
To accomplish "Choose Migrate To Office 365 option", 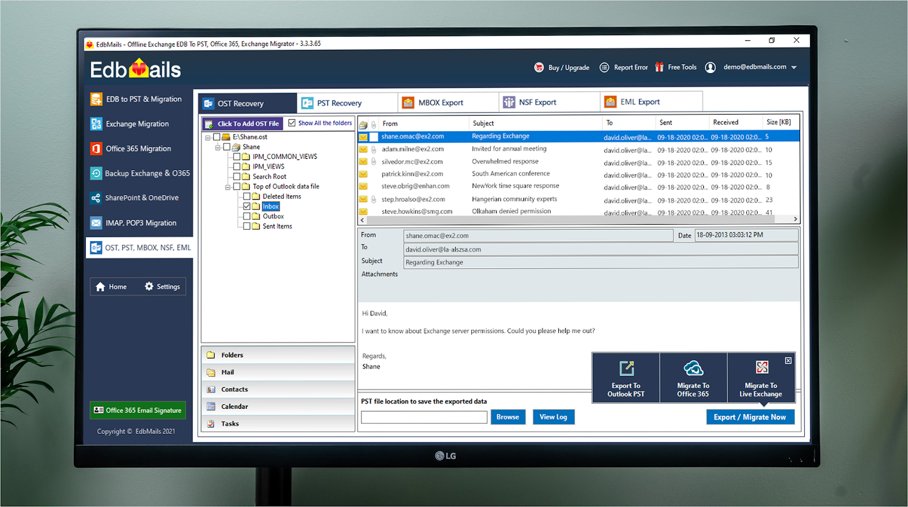I will click(693, 378).
